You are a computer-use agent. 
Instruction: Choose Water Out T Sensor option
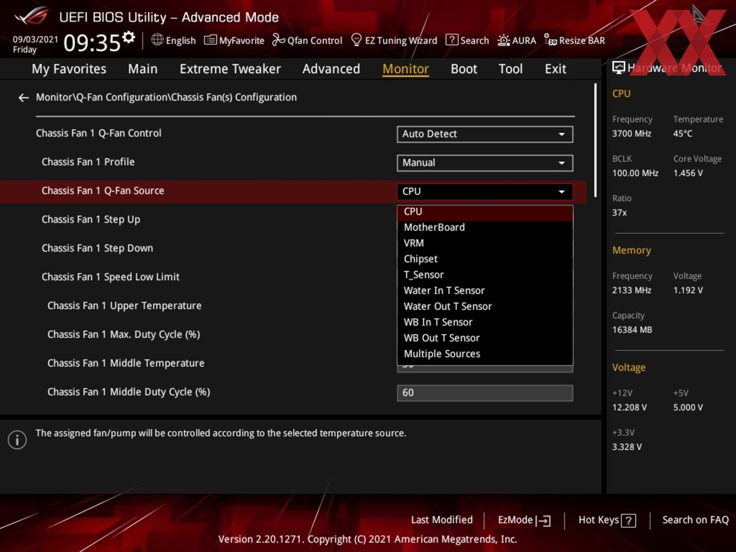pyautogui.click(x=485, y=306)
